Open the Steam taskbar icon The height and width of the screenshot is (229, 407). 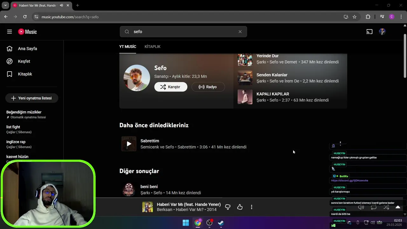click(x=221, y=223)
